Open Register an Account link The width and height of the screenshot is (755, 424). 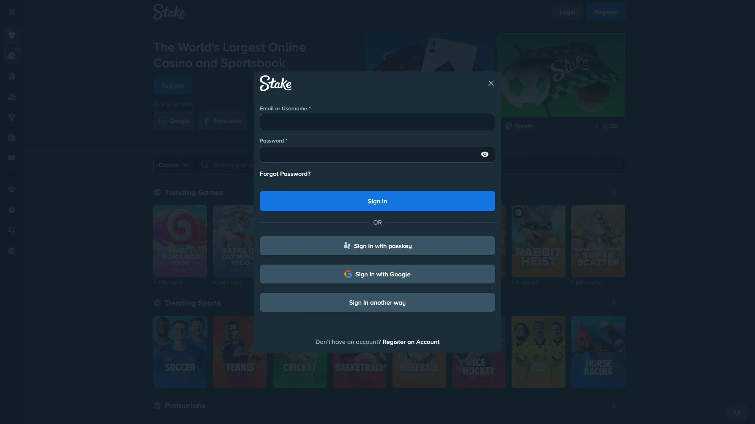[x=411, y=342]
